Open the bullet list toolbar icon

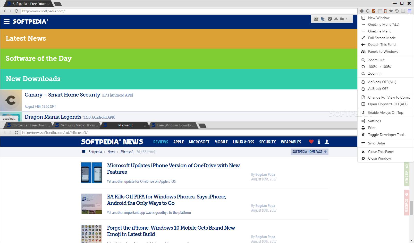coord(380,11)
